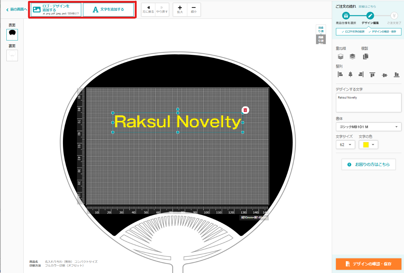Image resolution: width=404 pixels, height=273 pixels.
Task: Click the gift icon for 商品仕様を選択 step
Action: (346, 16)
